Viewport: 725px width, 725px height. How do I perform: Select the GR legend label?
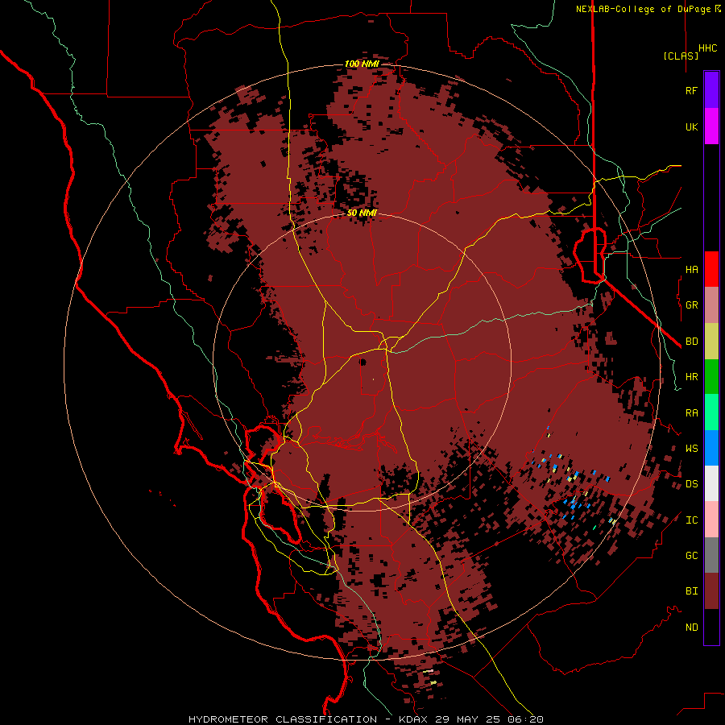691,304
